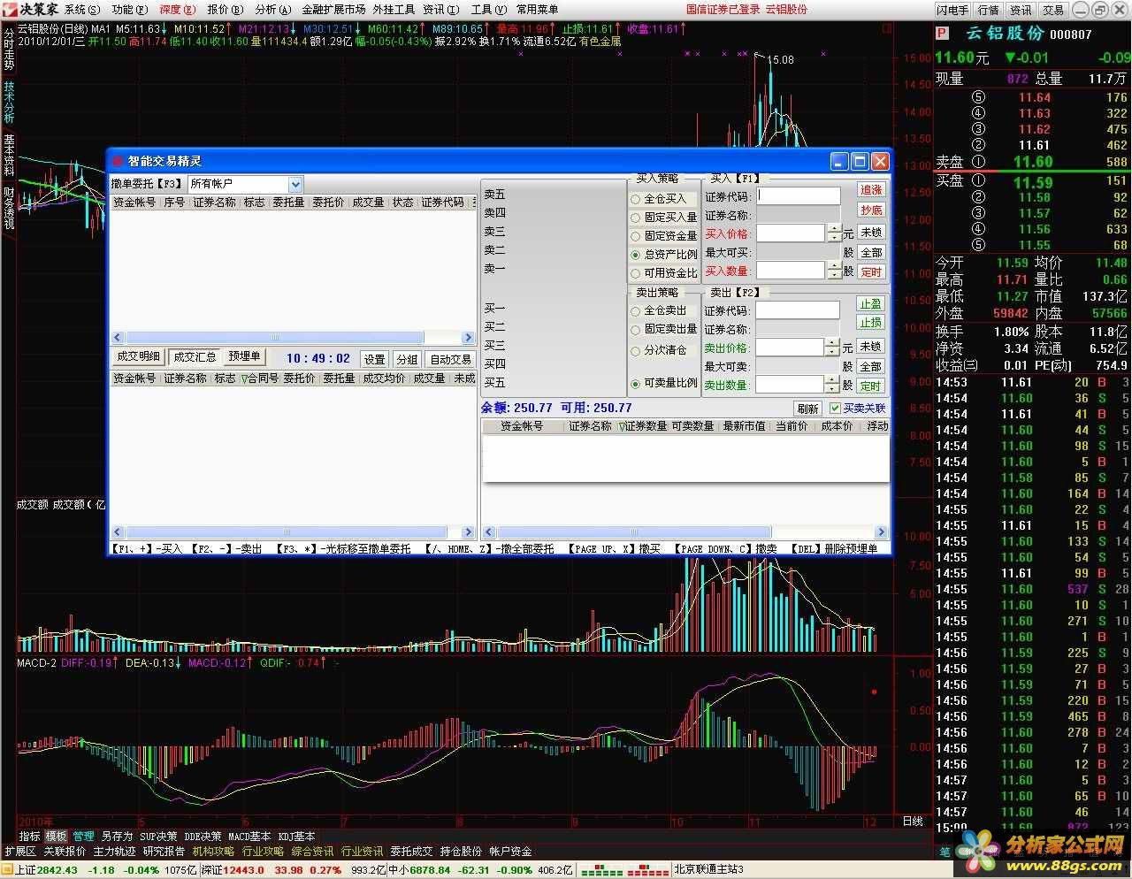Open 金融扩展市场 menu
1132x879 pixels.
click(x=333, y=9)
